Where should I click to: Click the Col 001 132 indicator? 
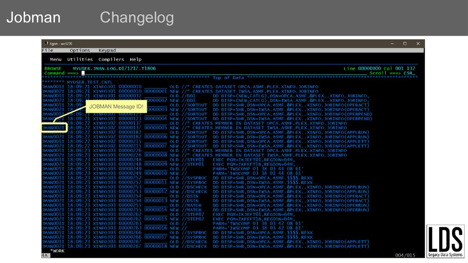(399, 68)
